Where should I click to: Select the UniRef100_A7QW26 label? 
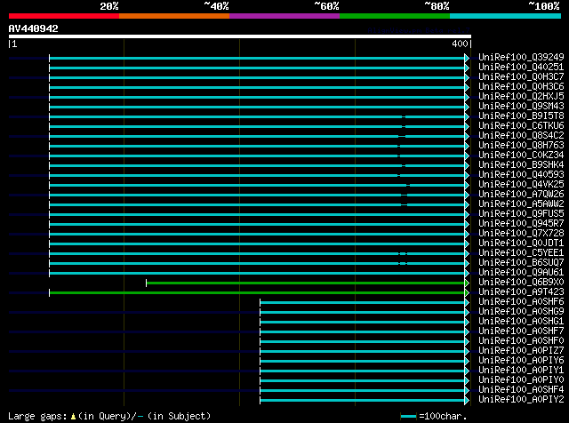[521, 194]
